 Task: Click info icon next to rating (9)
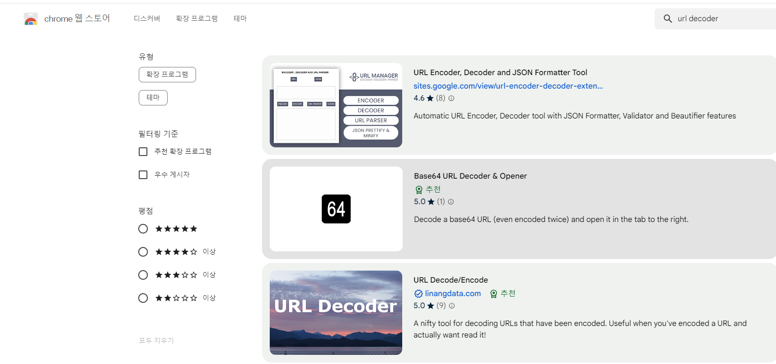(x=452, y=306)
